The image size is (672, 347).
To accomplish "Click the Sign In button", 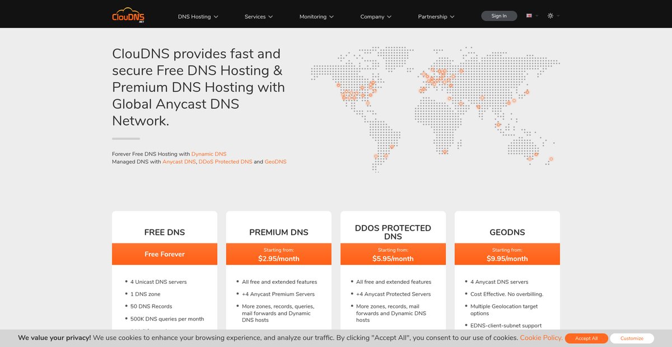I will [x=499, y=16].
